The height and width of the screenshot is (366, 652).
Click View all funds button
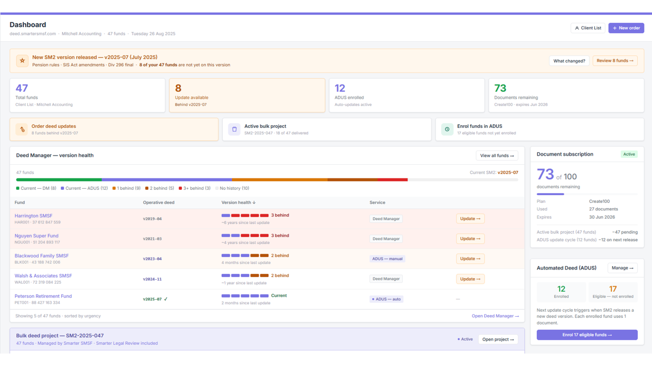click(497, 156)
